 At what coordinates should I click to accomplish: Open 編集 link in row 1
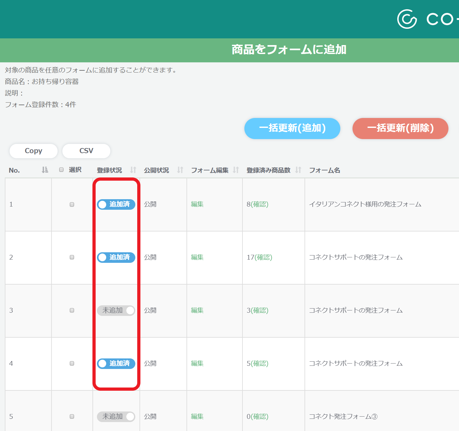(x=197, y=204)
